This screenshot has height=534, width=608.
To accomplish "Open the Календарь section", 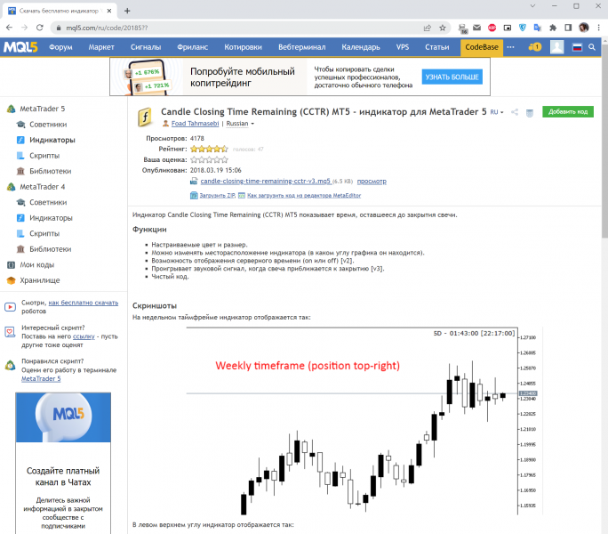I will pos(361,47).
